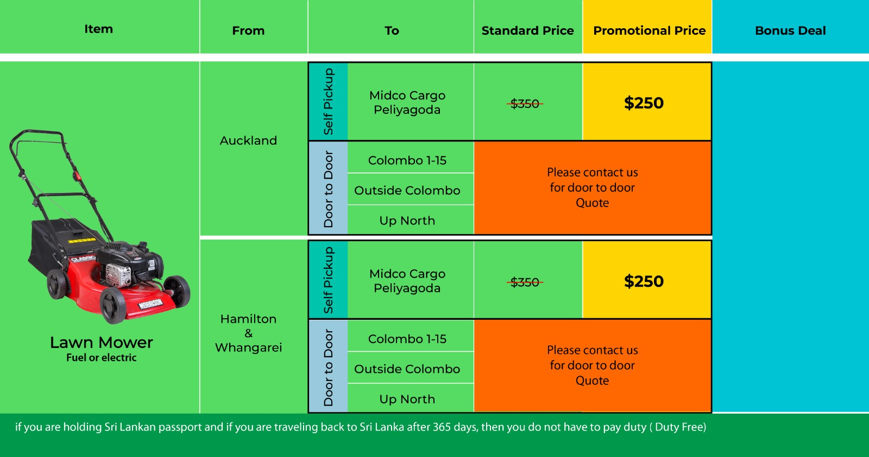Image resolution: width=869 pixels, height=457 pixels.
Task: Click the lower door to door quote box
Action: coord(592,365)
